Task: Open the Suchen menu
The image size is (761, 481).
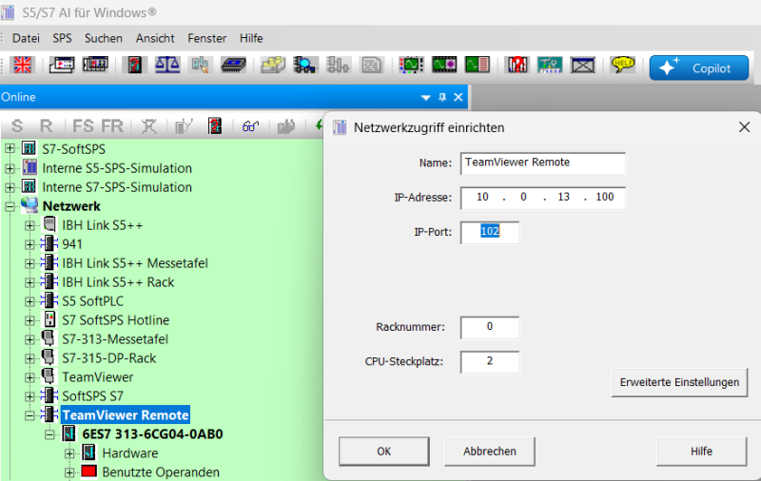Action: [x=104, y=38]
